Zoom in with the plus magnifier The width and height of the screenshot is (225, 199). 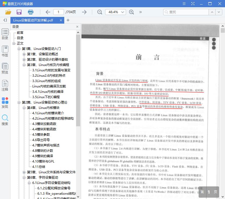click(131, 12)
